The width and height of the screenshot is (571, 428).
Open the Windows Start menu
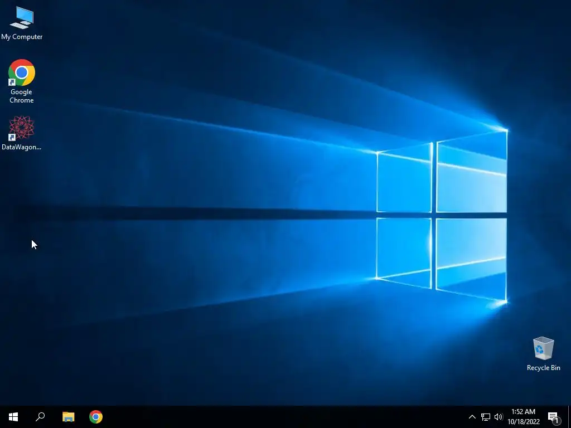click(13, 417)
